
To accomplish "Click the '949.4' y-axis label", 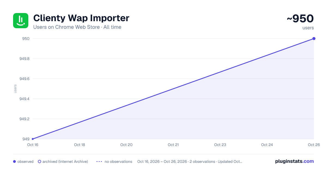I will click(x=25, y=99).
